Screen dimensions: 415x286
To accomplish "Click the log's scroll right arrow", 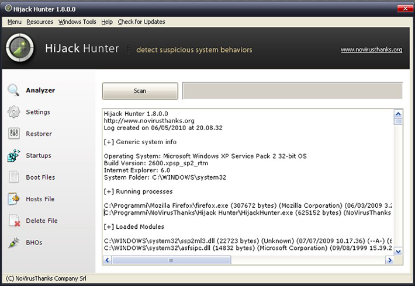I will tap(390, 260).
